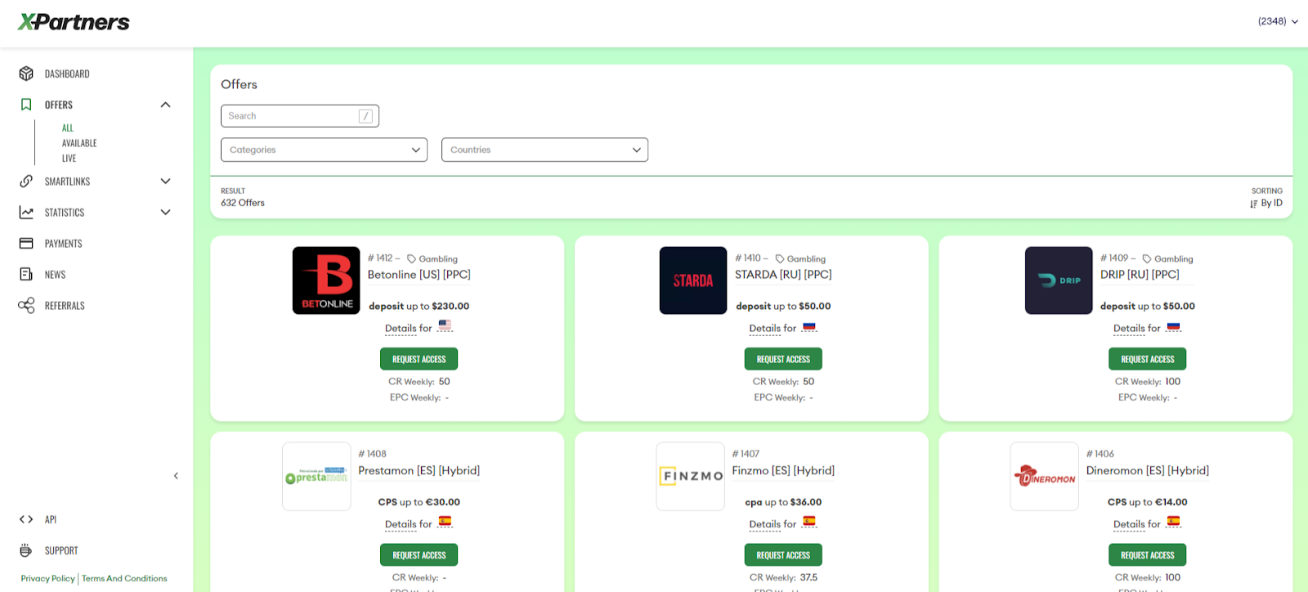Go to Payments menu item
This screenshot has width=1308, height=592.
(63, 244)
